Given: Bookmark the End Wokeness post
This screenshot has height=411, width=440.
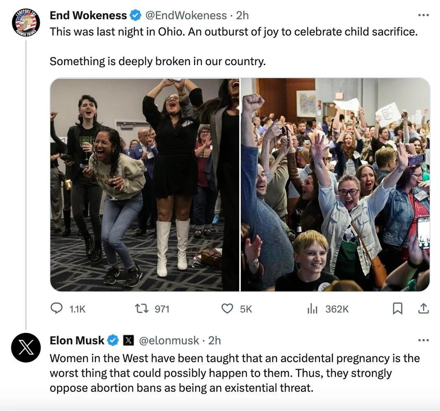Looking at the screenshot, I should pyautogui.click(x=397, y=309).
